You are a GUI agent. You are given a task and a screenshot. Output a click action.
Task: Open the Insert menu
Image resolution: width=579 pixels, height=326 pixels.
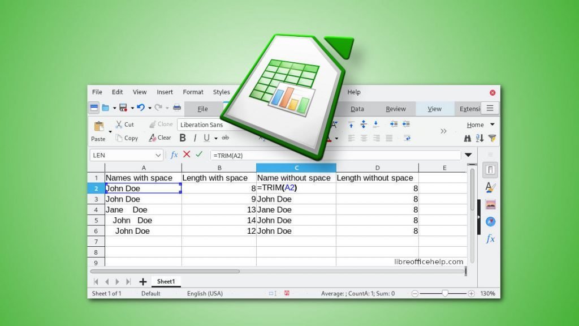pyautogui.click(x=165, y=92)
